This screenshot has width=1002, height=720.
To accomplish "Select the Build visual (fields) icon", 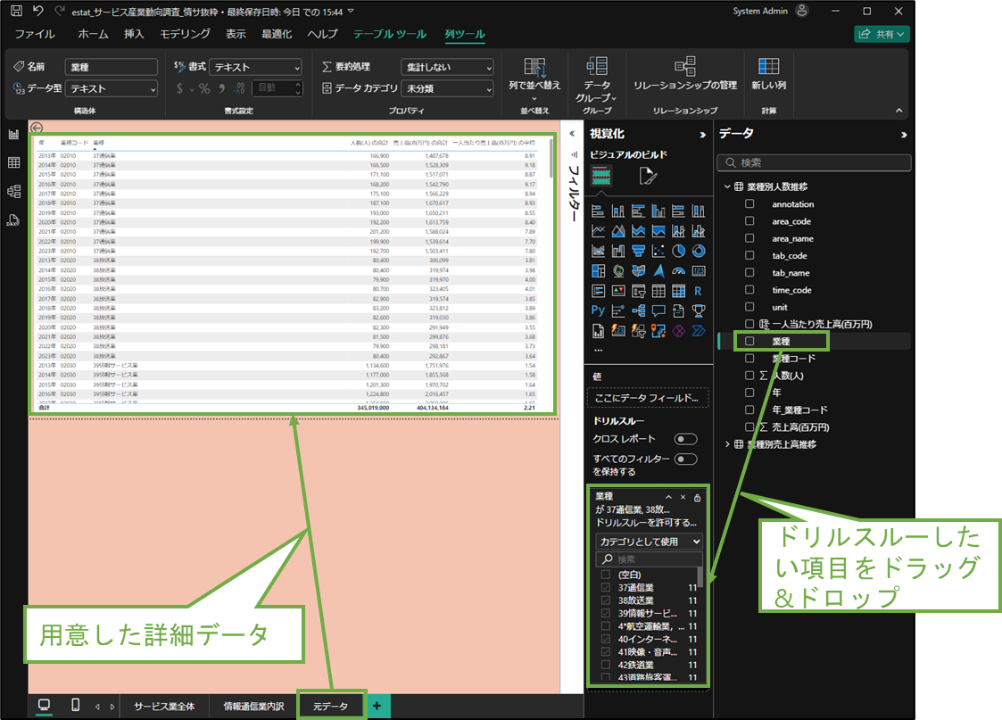I will click(600, 176).
